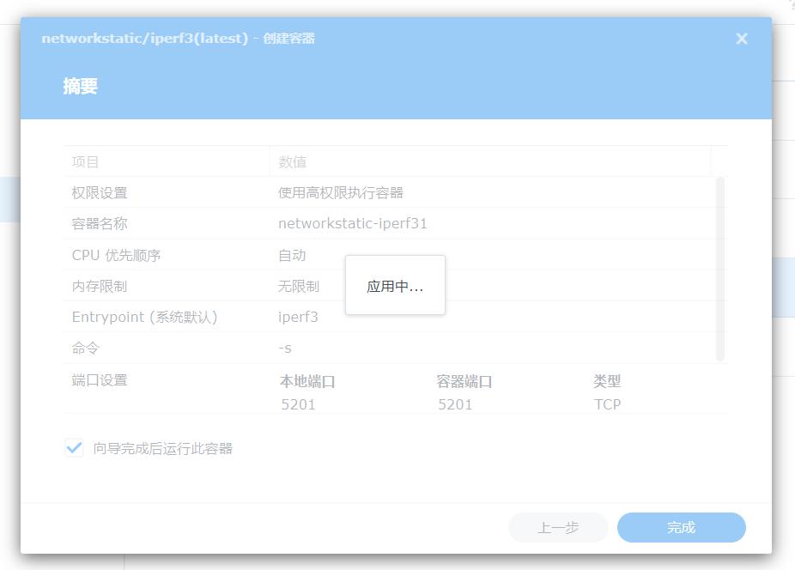Click the 完成 button
This screenshot has width=795, height=570.
click(x=680, y=527)
